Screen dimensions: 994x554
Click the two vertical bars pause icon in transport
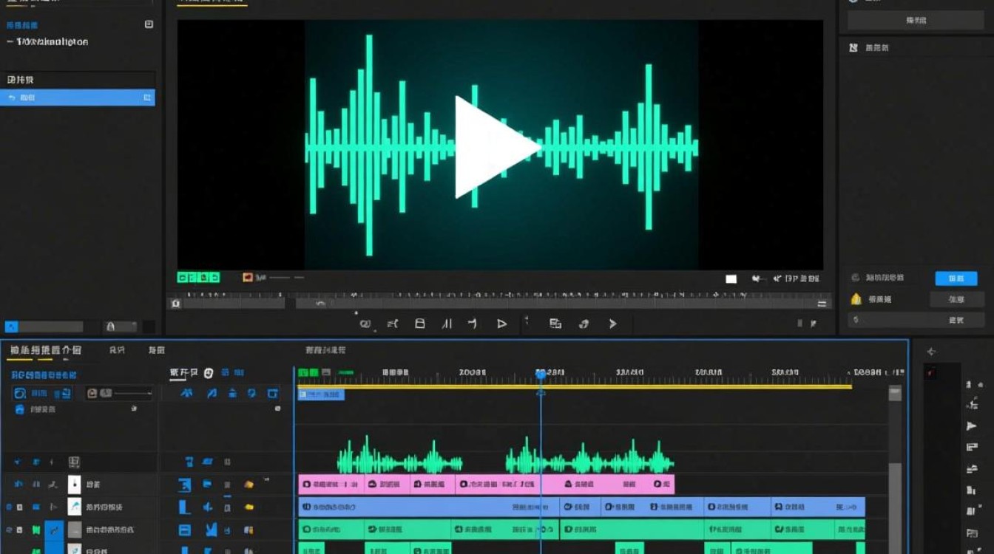[x=447, y=324]
